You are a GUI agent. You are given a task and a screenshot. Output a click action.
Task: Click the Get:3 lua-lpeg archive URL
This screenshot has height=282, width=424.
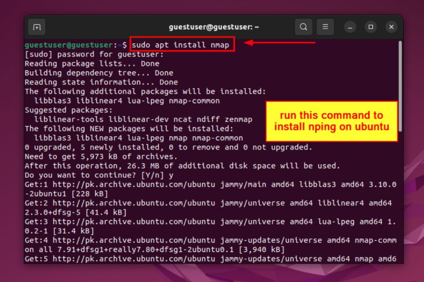coord(134,222)
